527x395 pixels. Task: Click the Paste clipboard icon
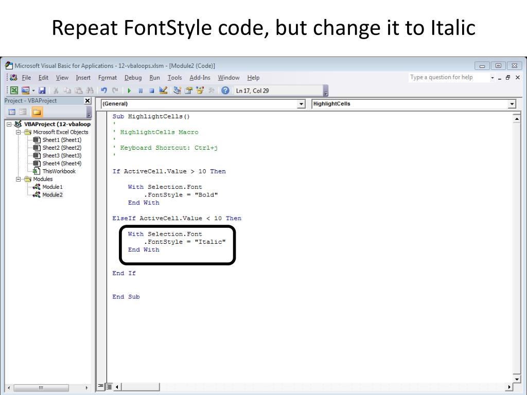[x=79, y=91]
